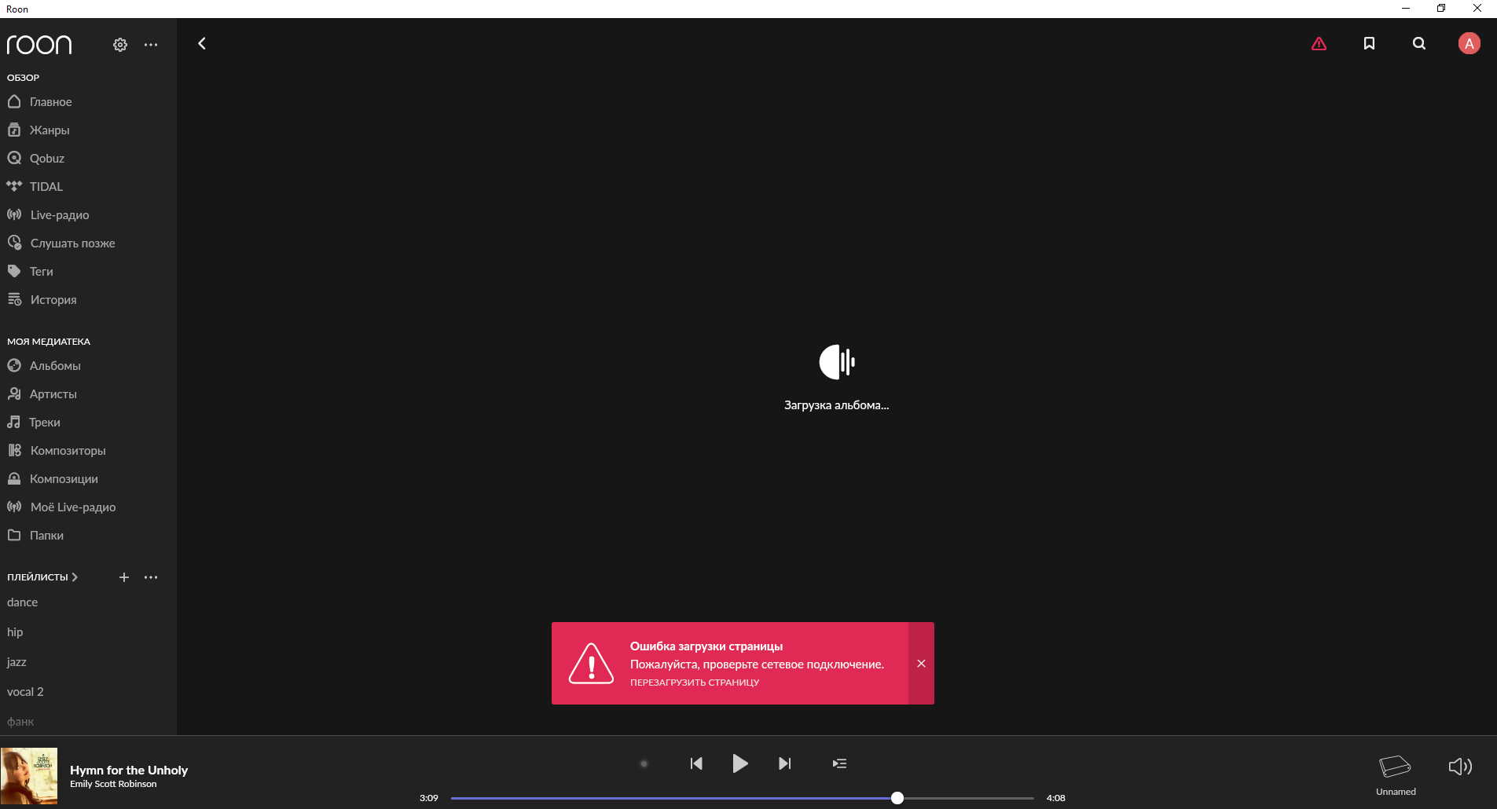Click Перезагрузить страницу link in error
The height and width of the screenshot is (809, 1497).
[x=694, y=683]
